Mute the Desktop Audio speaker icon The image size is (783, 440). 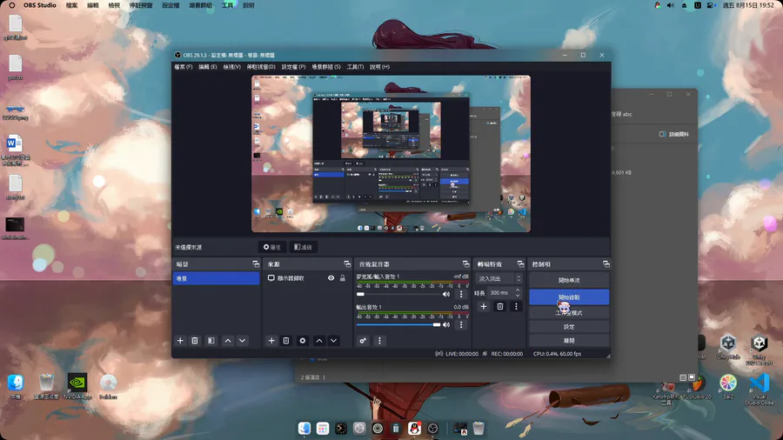pyautogui.click(x=446, y=324)
